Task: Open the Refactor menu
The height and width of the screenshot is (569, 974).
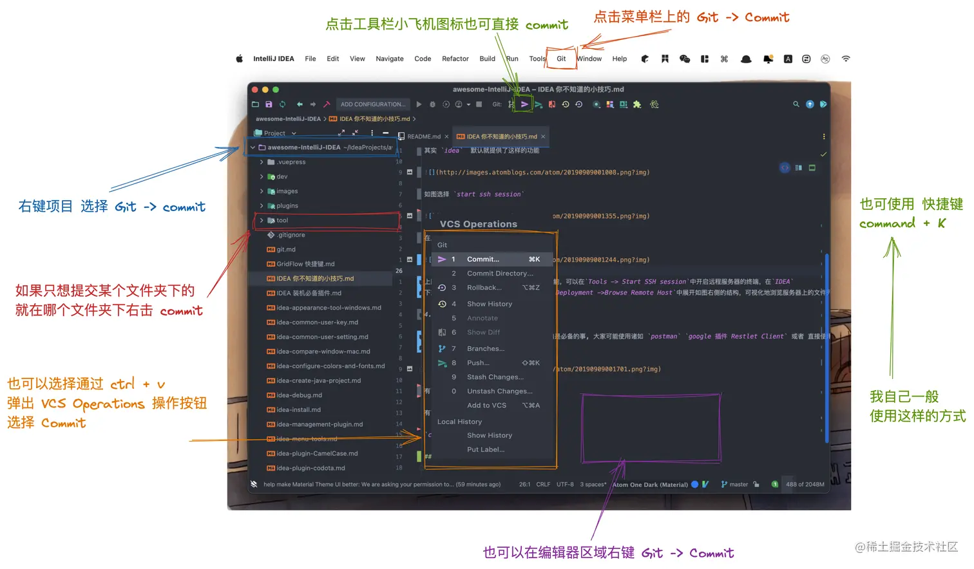Action: click(455, 59)
